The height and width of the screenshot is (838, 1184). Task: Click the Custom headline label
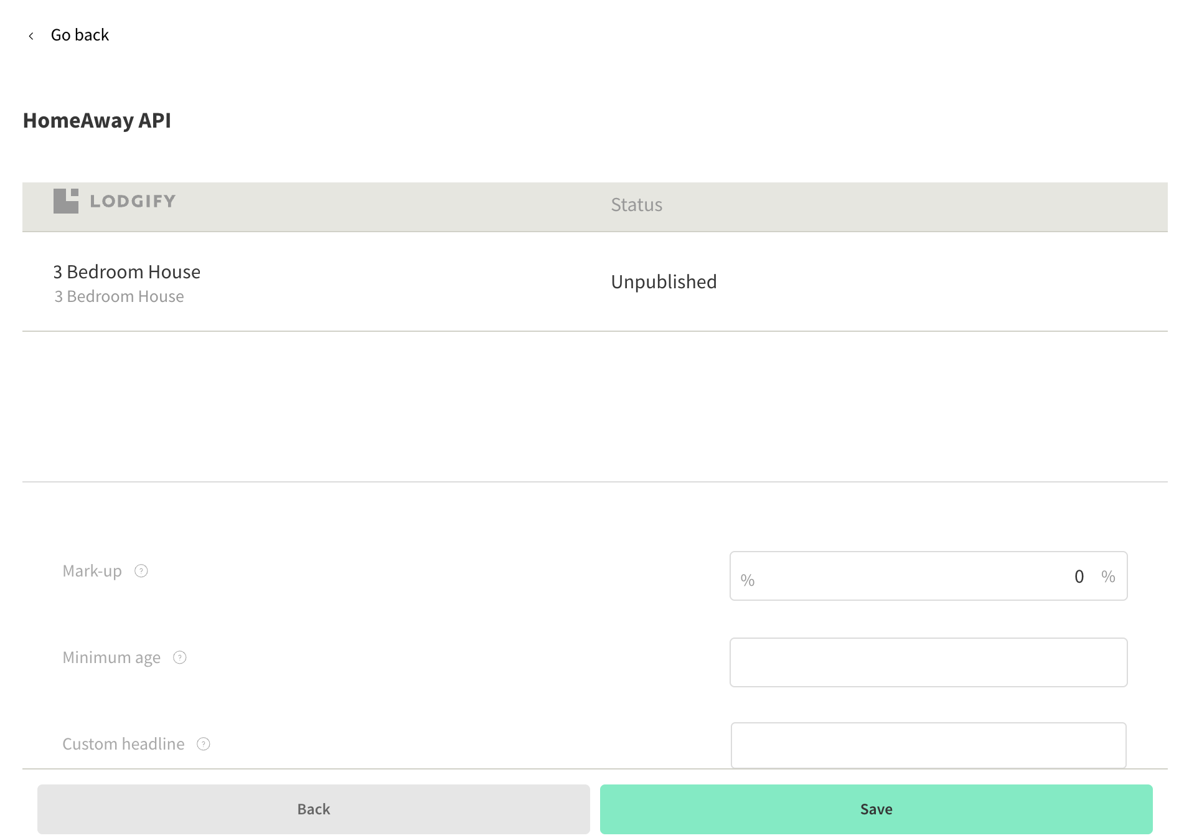click(123, 744)
